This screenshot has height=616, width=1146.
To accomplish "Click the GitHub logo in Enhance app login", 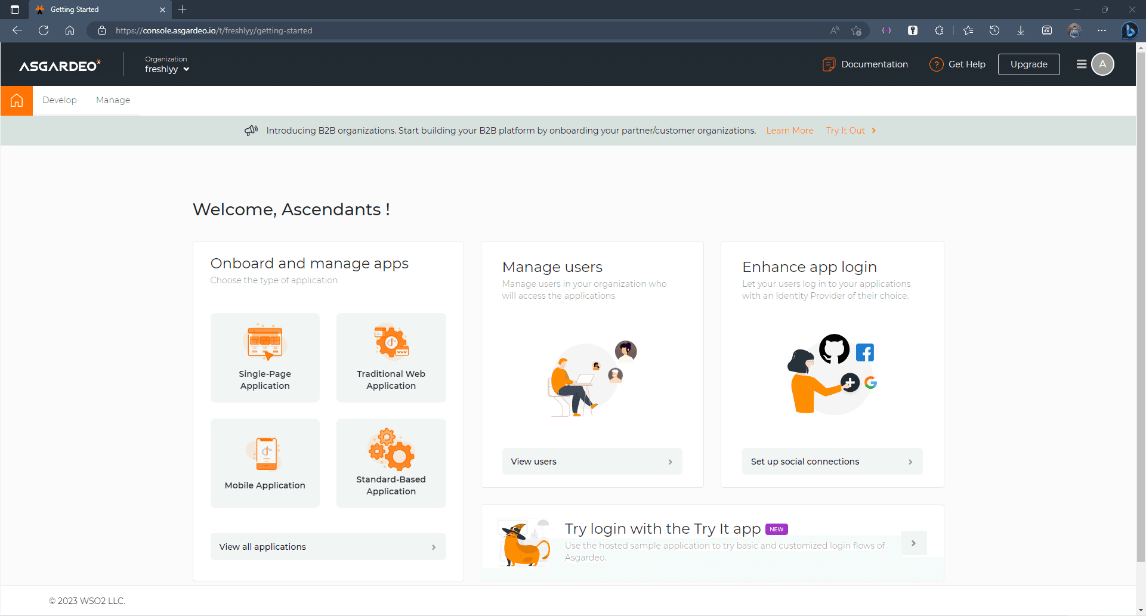I will [x=834, y=349].
